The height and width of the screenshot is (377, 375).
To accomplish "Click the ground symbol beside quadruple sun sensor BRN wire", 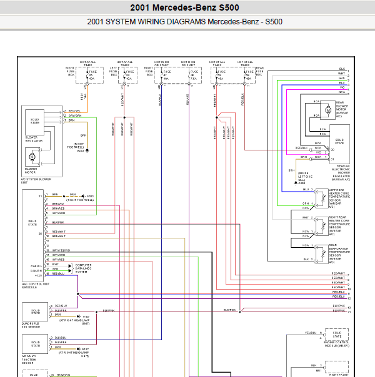I will pyautogui.click(x=79, y=316).
